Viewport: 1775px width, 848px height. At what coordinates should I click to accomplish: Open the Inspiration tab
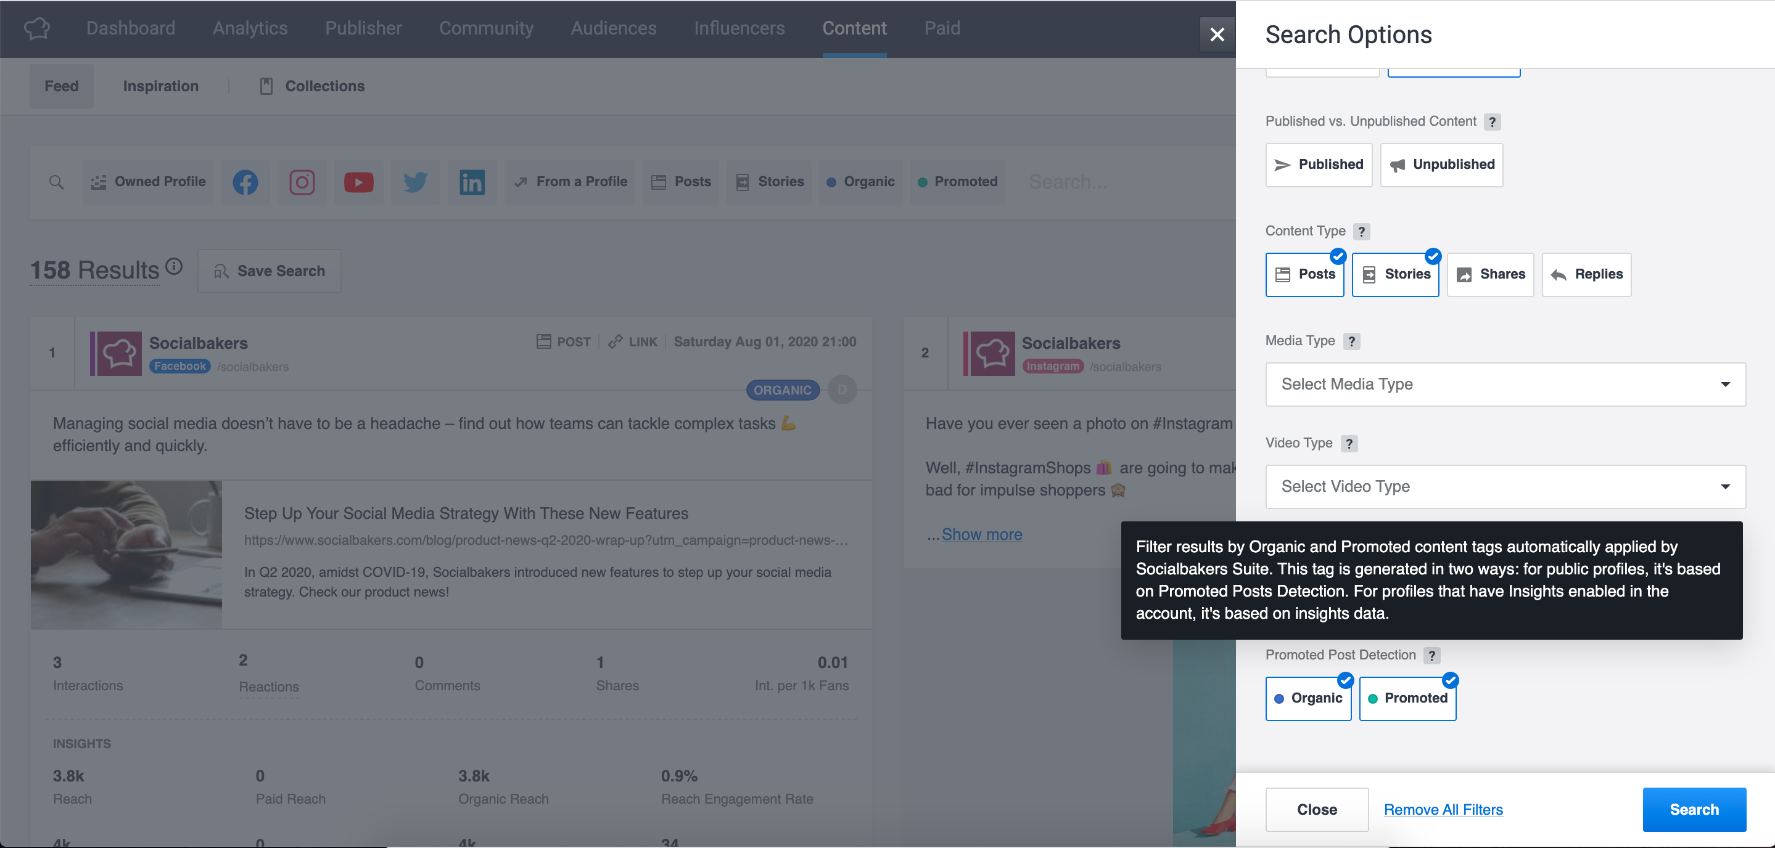coord(160,86)
